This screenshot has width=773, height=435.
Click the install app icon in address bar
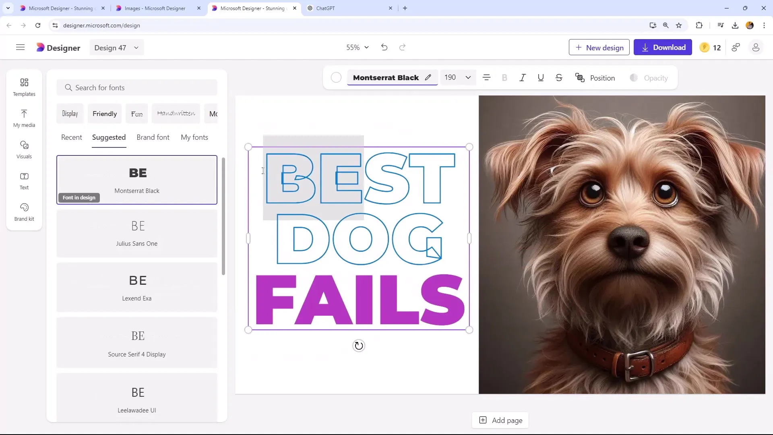click(x=653, y=25)
